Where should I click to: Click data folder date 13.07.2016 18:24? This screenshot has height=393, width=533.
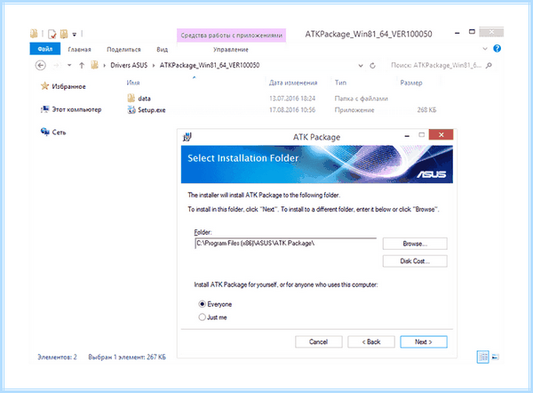point(292,99)
